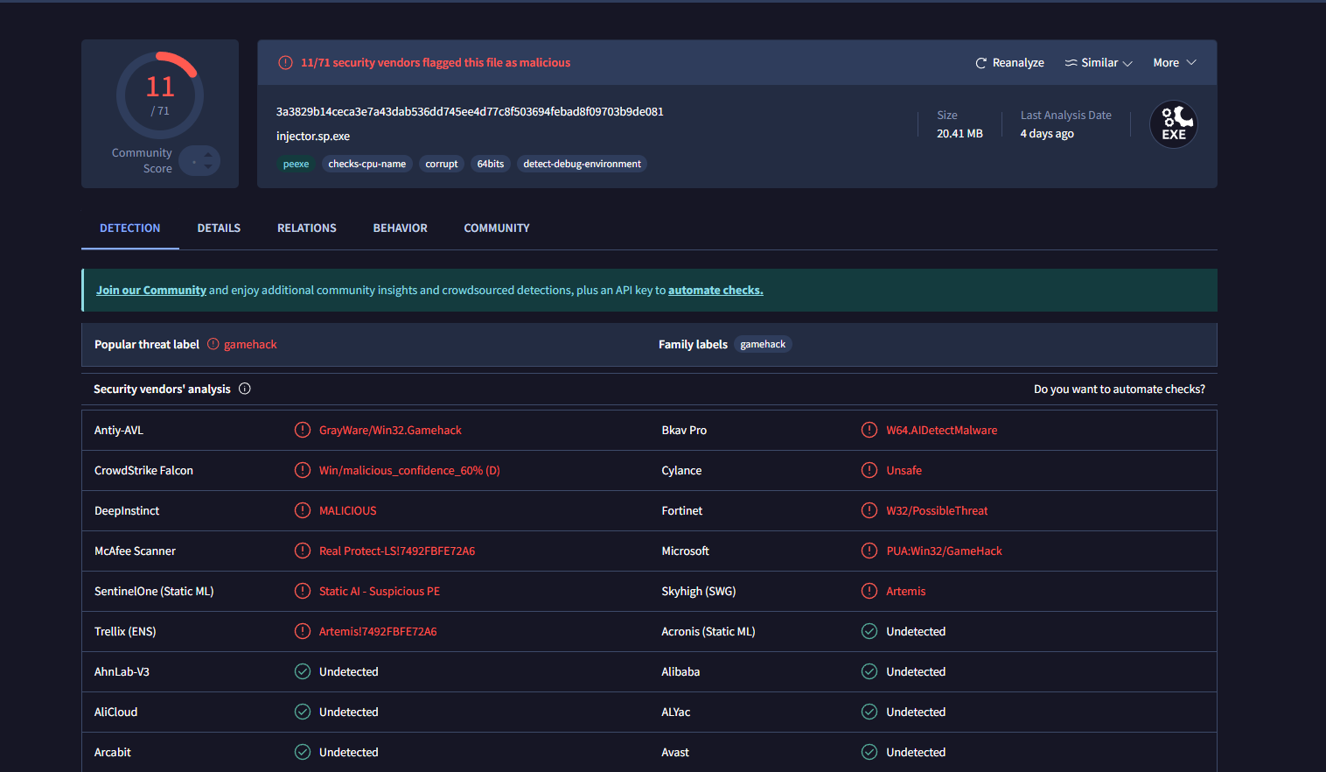The width and height of the screenshot is (1326, 772).
Task: Click the Unsafe result for Cylance
Action: (904, 471)
